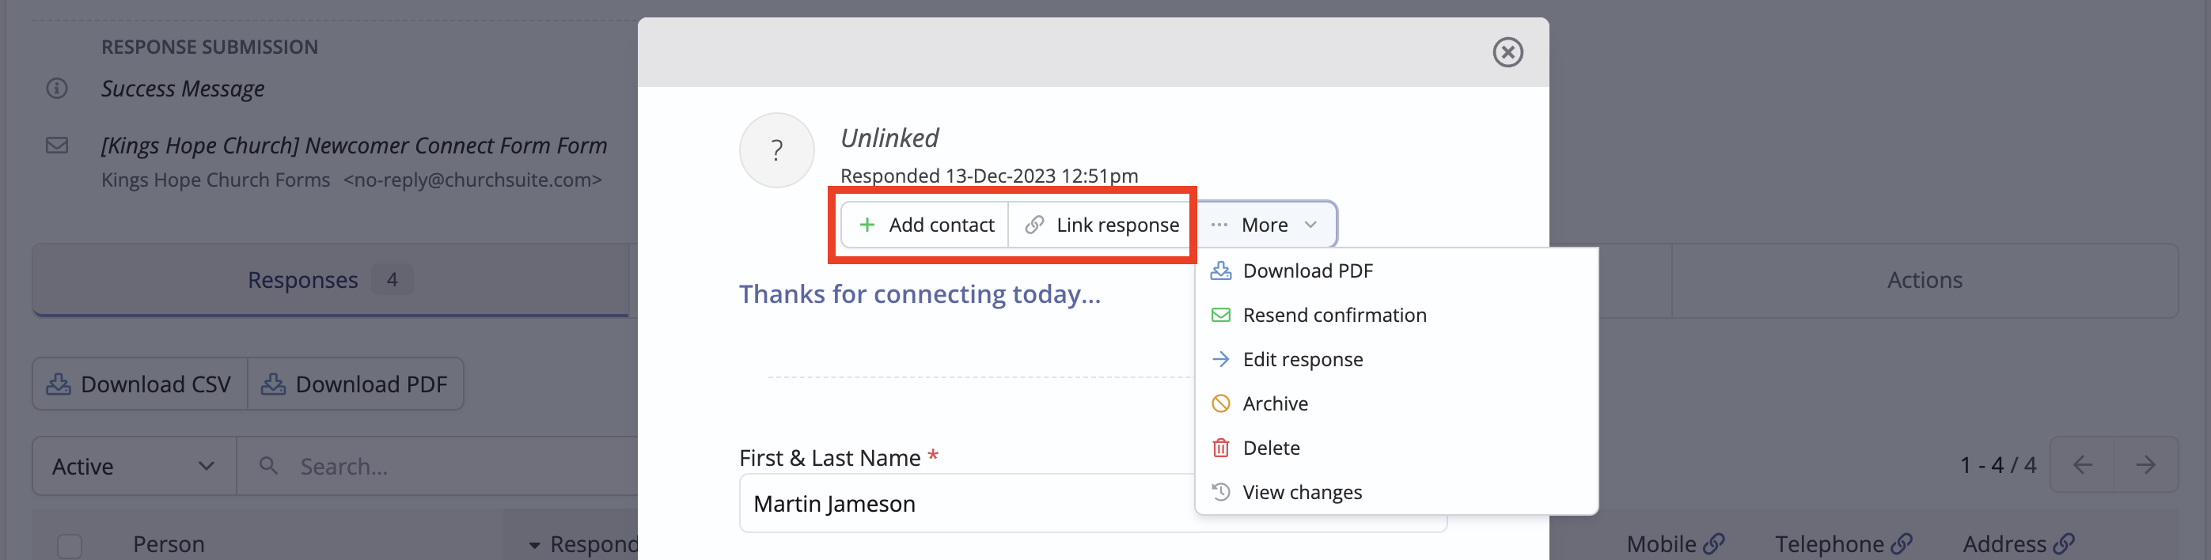Screen dimensions: 2211x560
Task: Click the Telephone column link icon
Action: [x=1901, y=543]
